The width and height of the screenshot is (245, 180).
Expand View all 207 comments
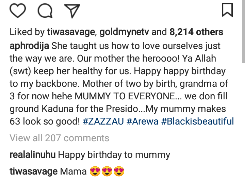click(x=60, y=138)
